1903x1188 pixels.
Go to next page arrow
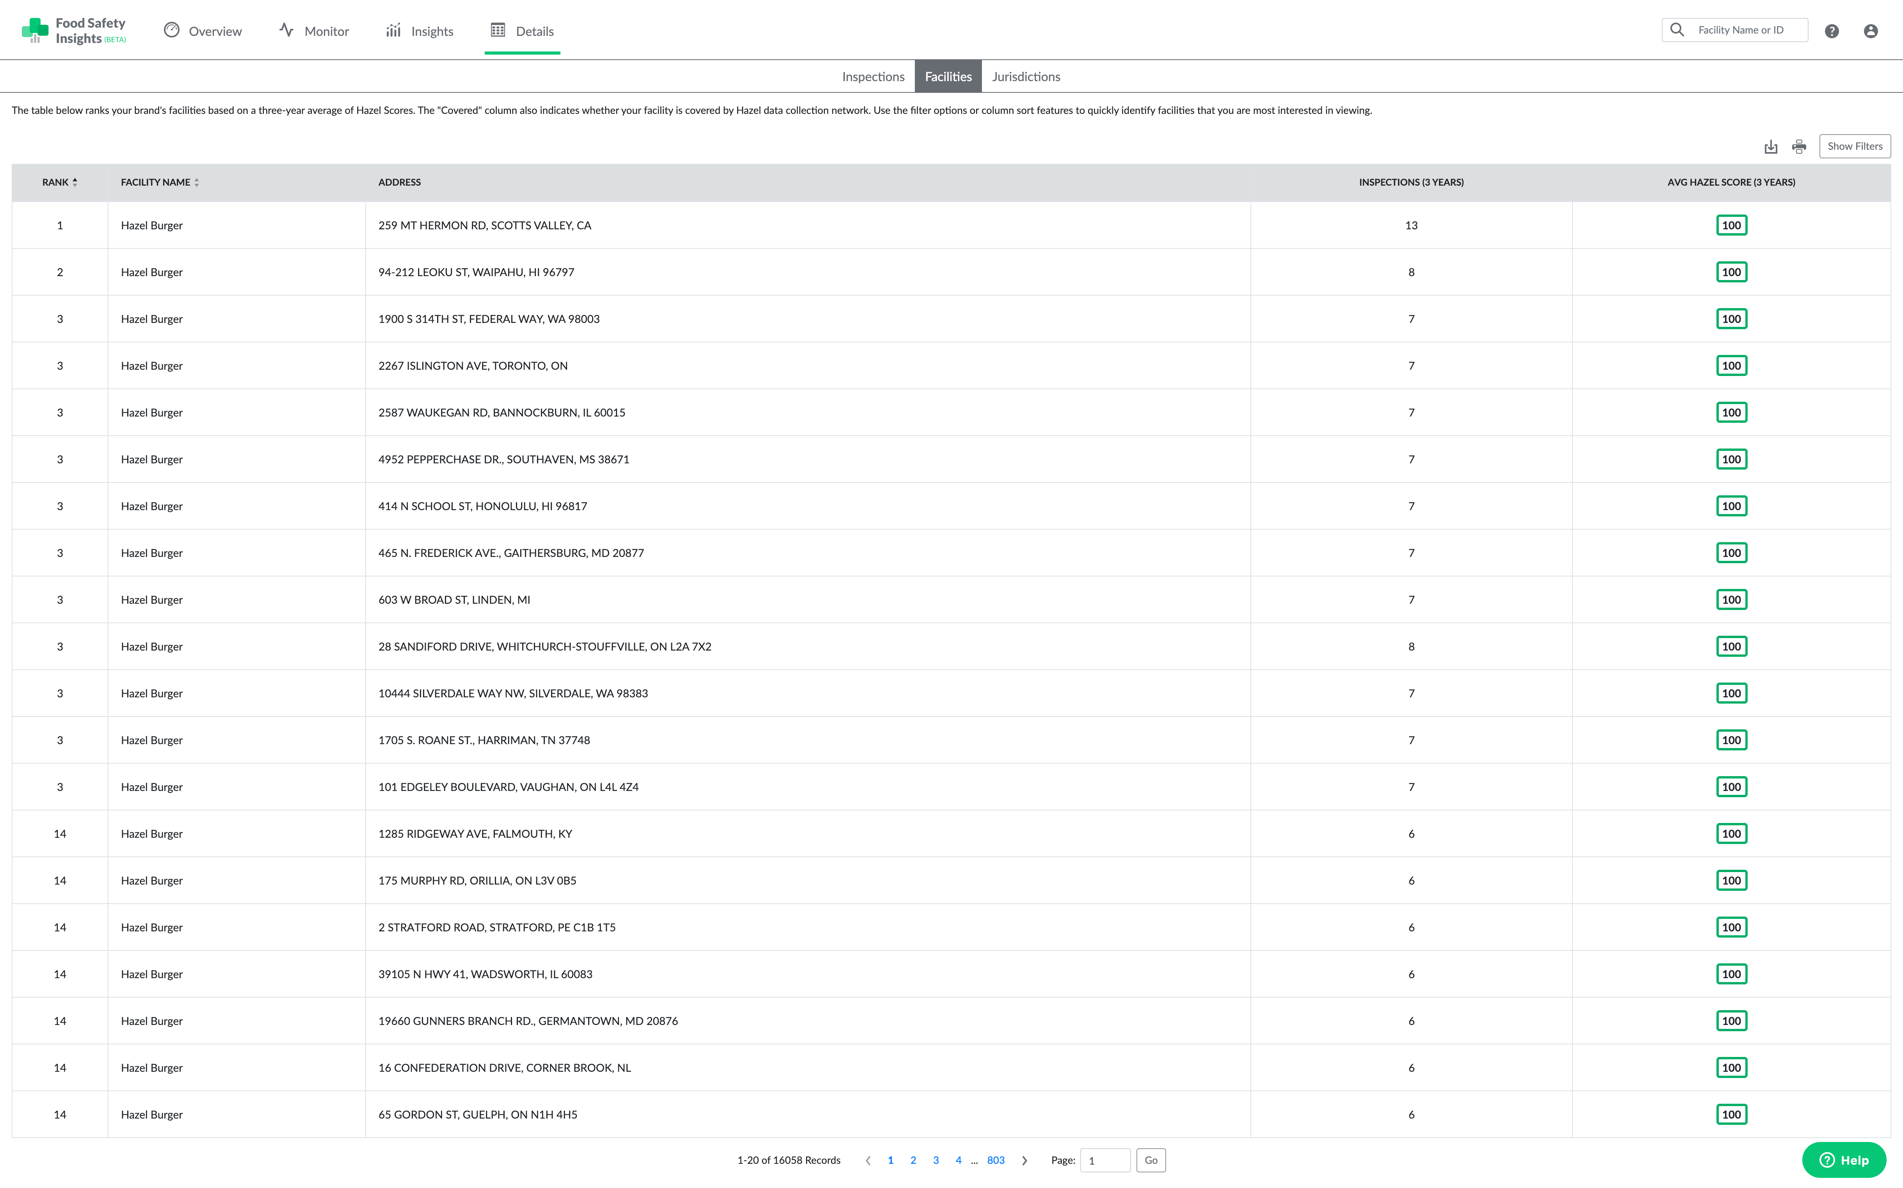click(1024, 1160)
